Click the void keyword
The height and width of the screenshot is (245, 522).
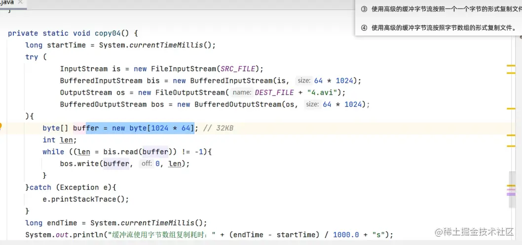81,33
